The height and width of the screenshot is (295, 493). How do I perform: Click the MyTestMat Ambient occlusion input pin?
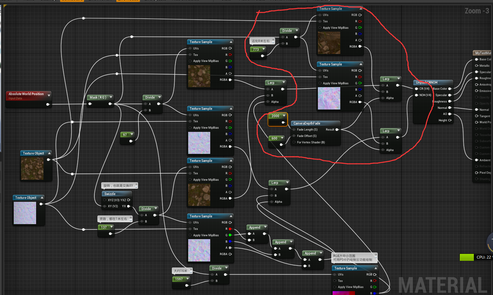477,160
